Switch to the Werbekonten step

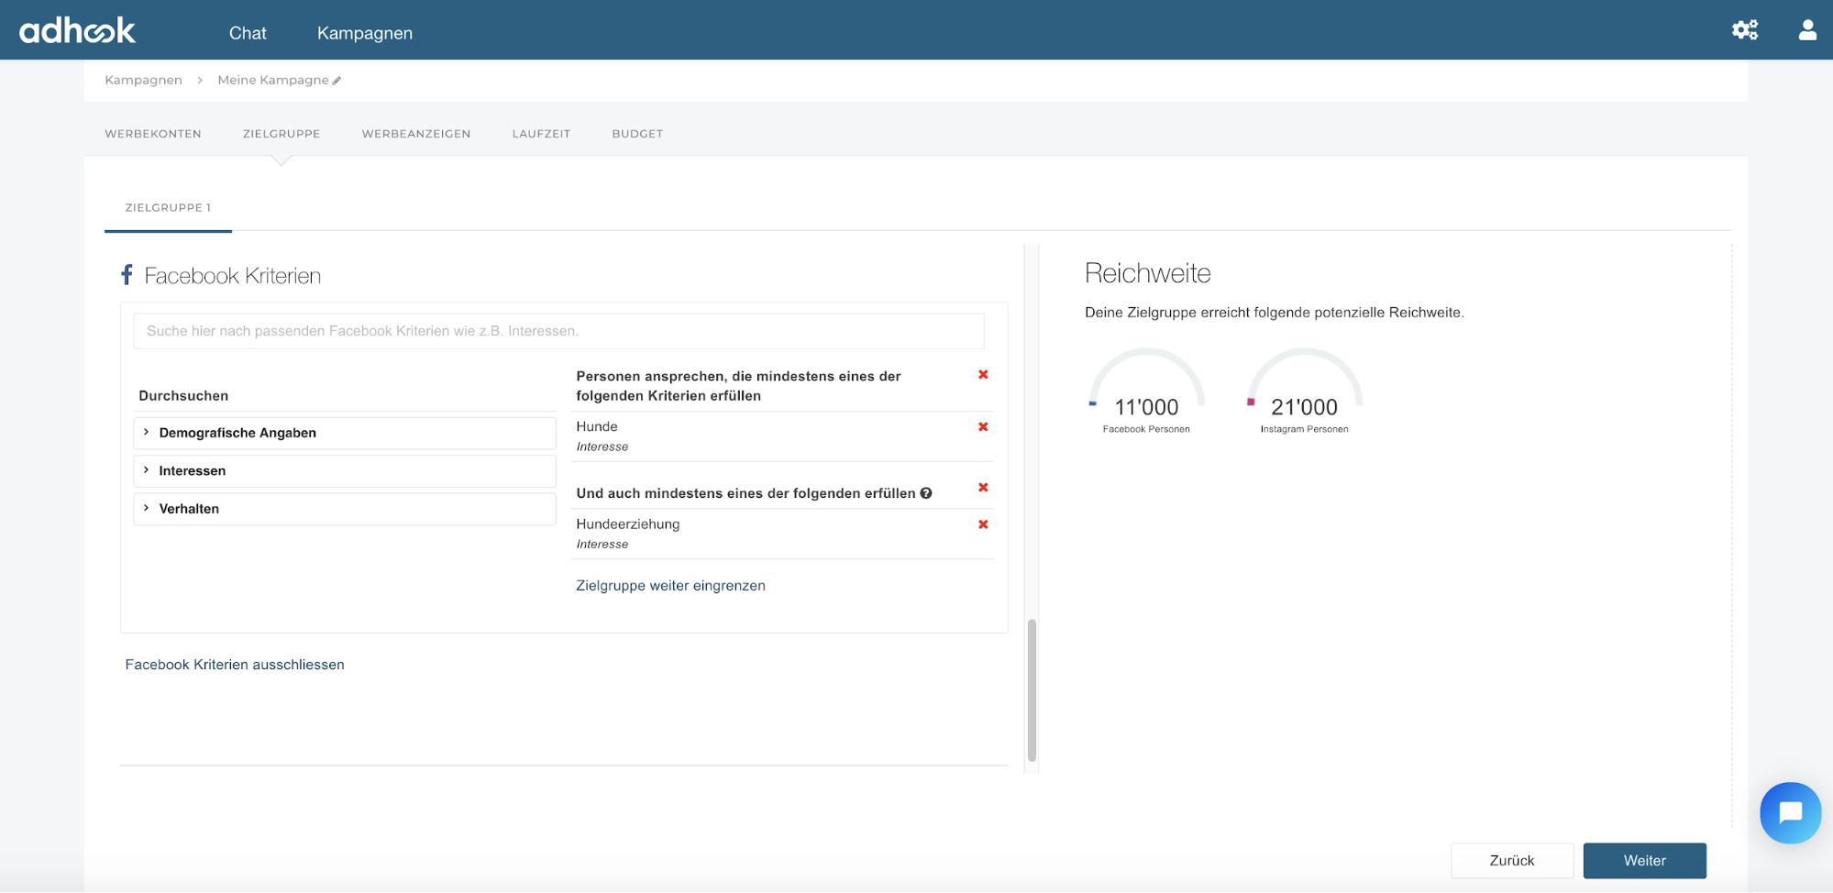pyautogui.click(x=153, y=134)
